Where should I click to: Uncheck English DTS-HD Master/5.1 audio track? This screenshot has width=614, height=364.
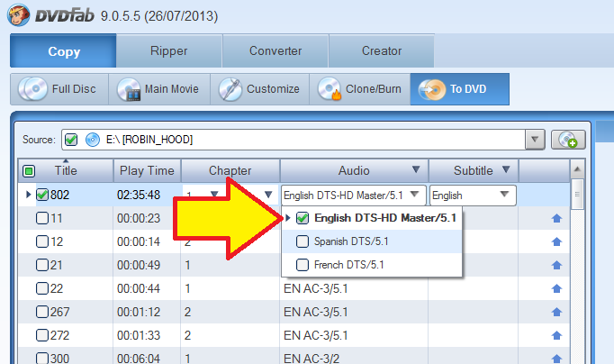pyautogui.click(x=302, y=218)
